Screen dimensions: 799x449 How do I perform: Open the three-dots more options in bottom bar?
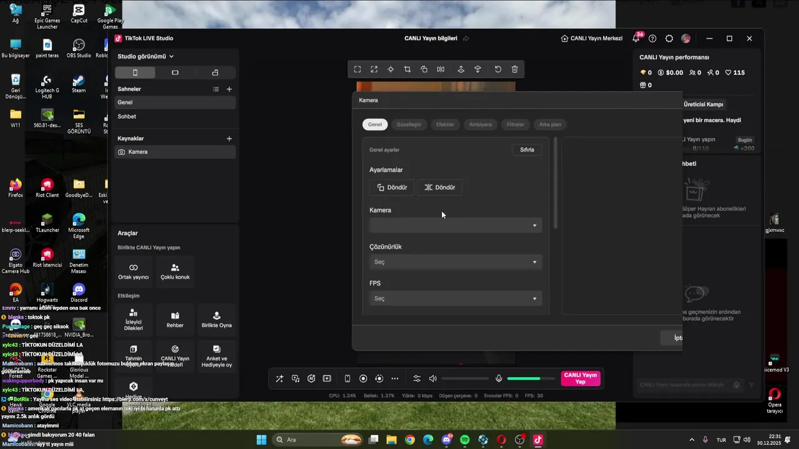pyautogui.click(x=395, y=379)
